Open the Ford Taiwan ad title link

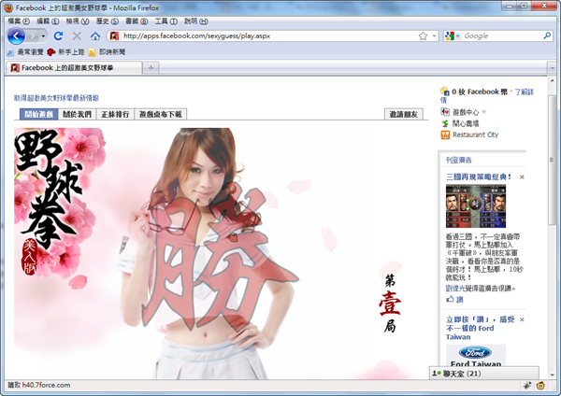pos(480,328)
